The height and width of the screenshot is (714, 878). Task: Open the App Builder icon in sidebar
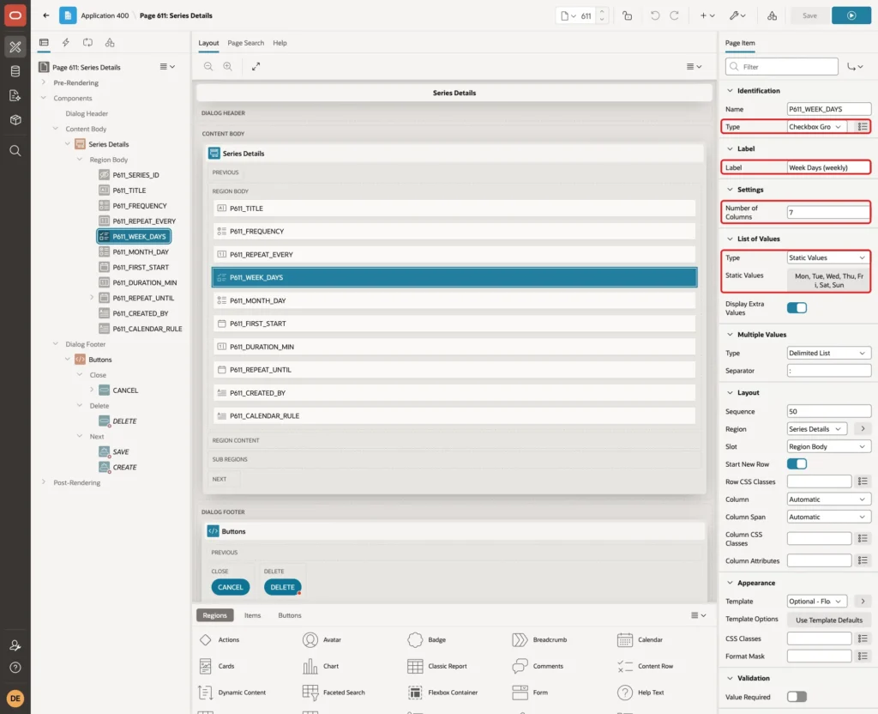pos(15,47)
